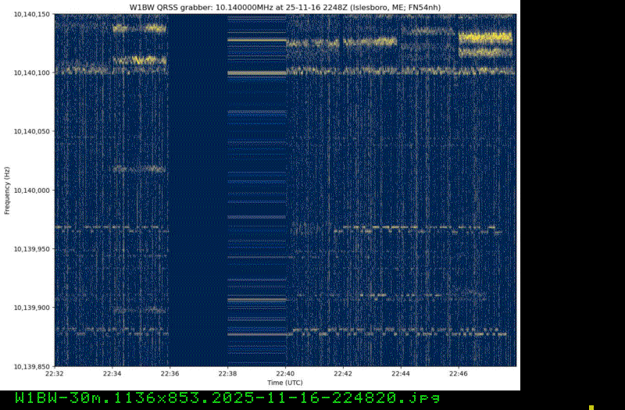
Task: Click the 22:42 time axis tick label
Action: [x=344, y=374]
